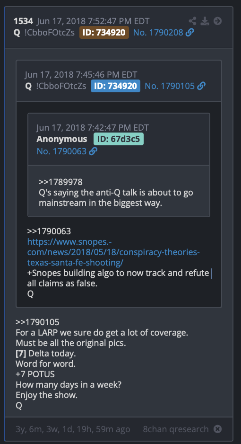This screenshot has width=241, height=444.
Task: Click the brown ID: 734920 badge
Action: pyautogui.click(x=104, y=33)
